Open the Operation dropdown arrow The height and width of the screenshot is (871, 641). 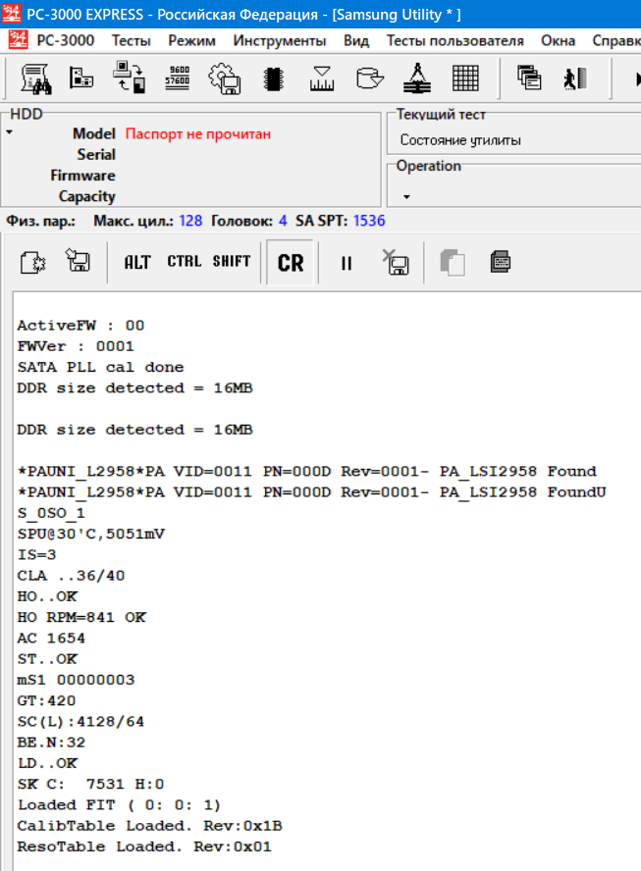coord(407,197)
